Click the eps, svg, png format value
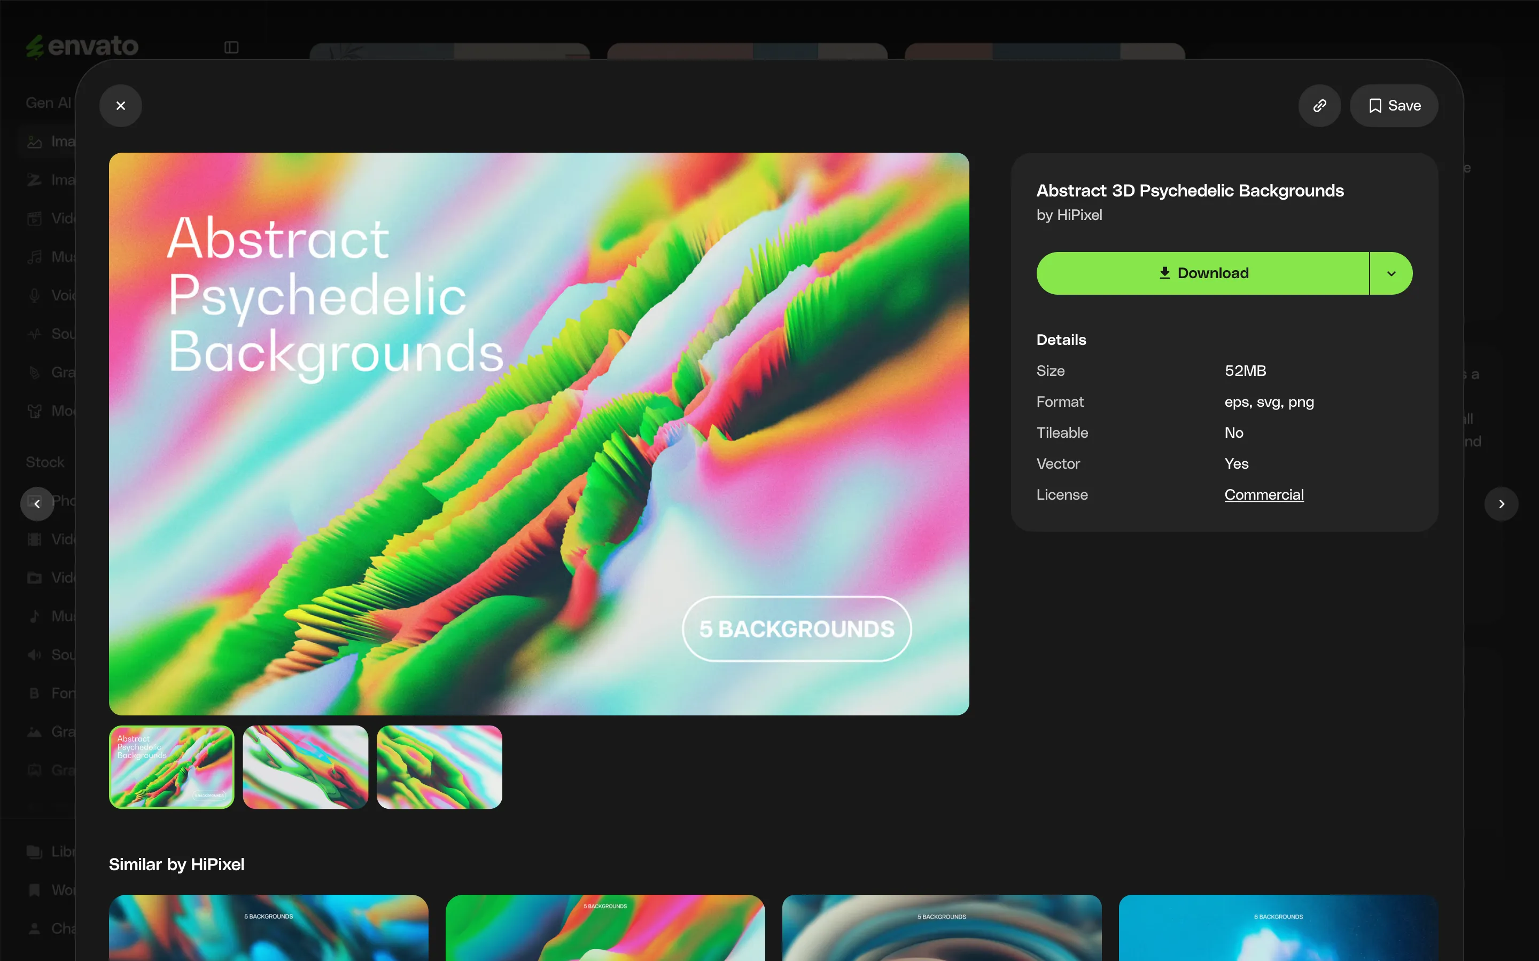Screen dimensions: 1539x961 pos(1269,401)
